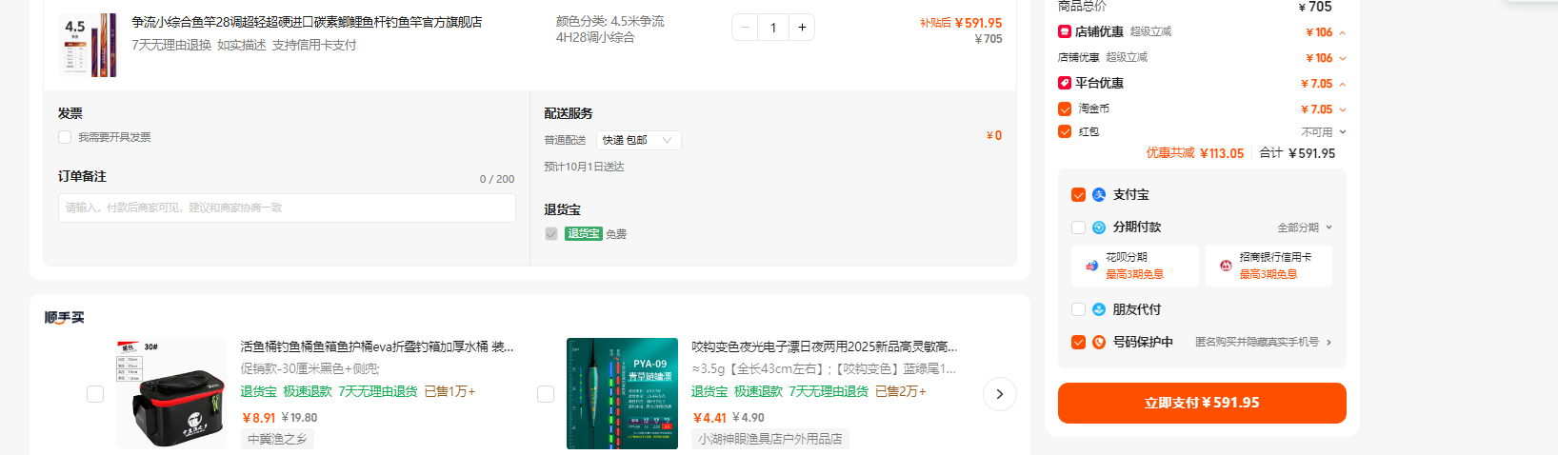The width and height of the screenshot is (1558, 455).
Task: Click the installment payment icon
Action: click(1099, 227)
